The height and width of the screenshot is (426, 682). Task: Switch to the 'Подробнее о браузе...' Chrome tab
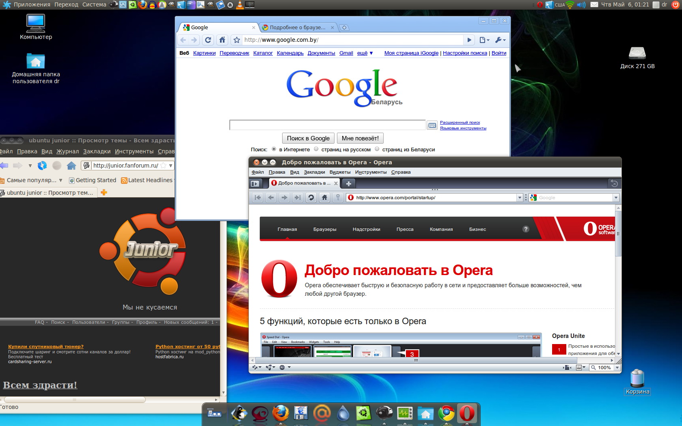coord(298,28)
